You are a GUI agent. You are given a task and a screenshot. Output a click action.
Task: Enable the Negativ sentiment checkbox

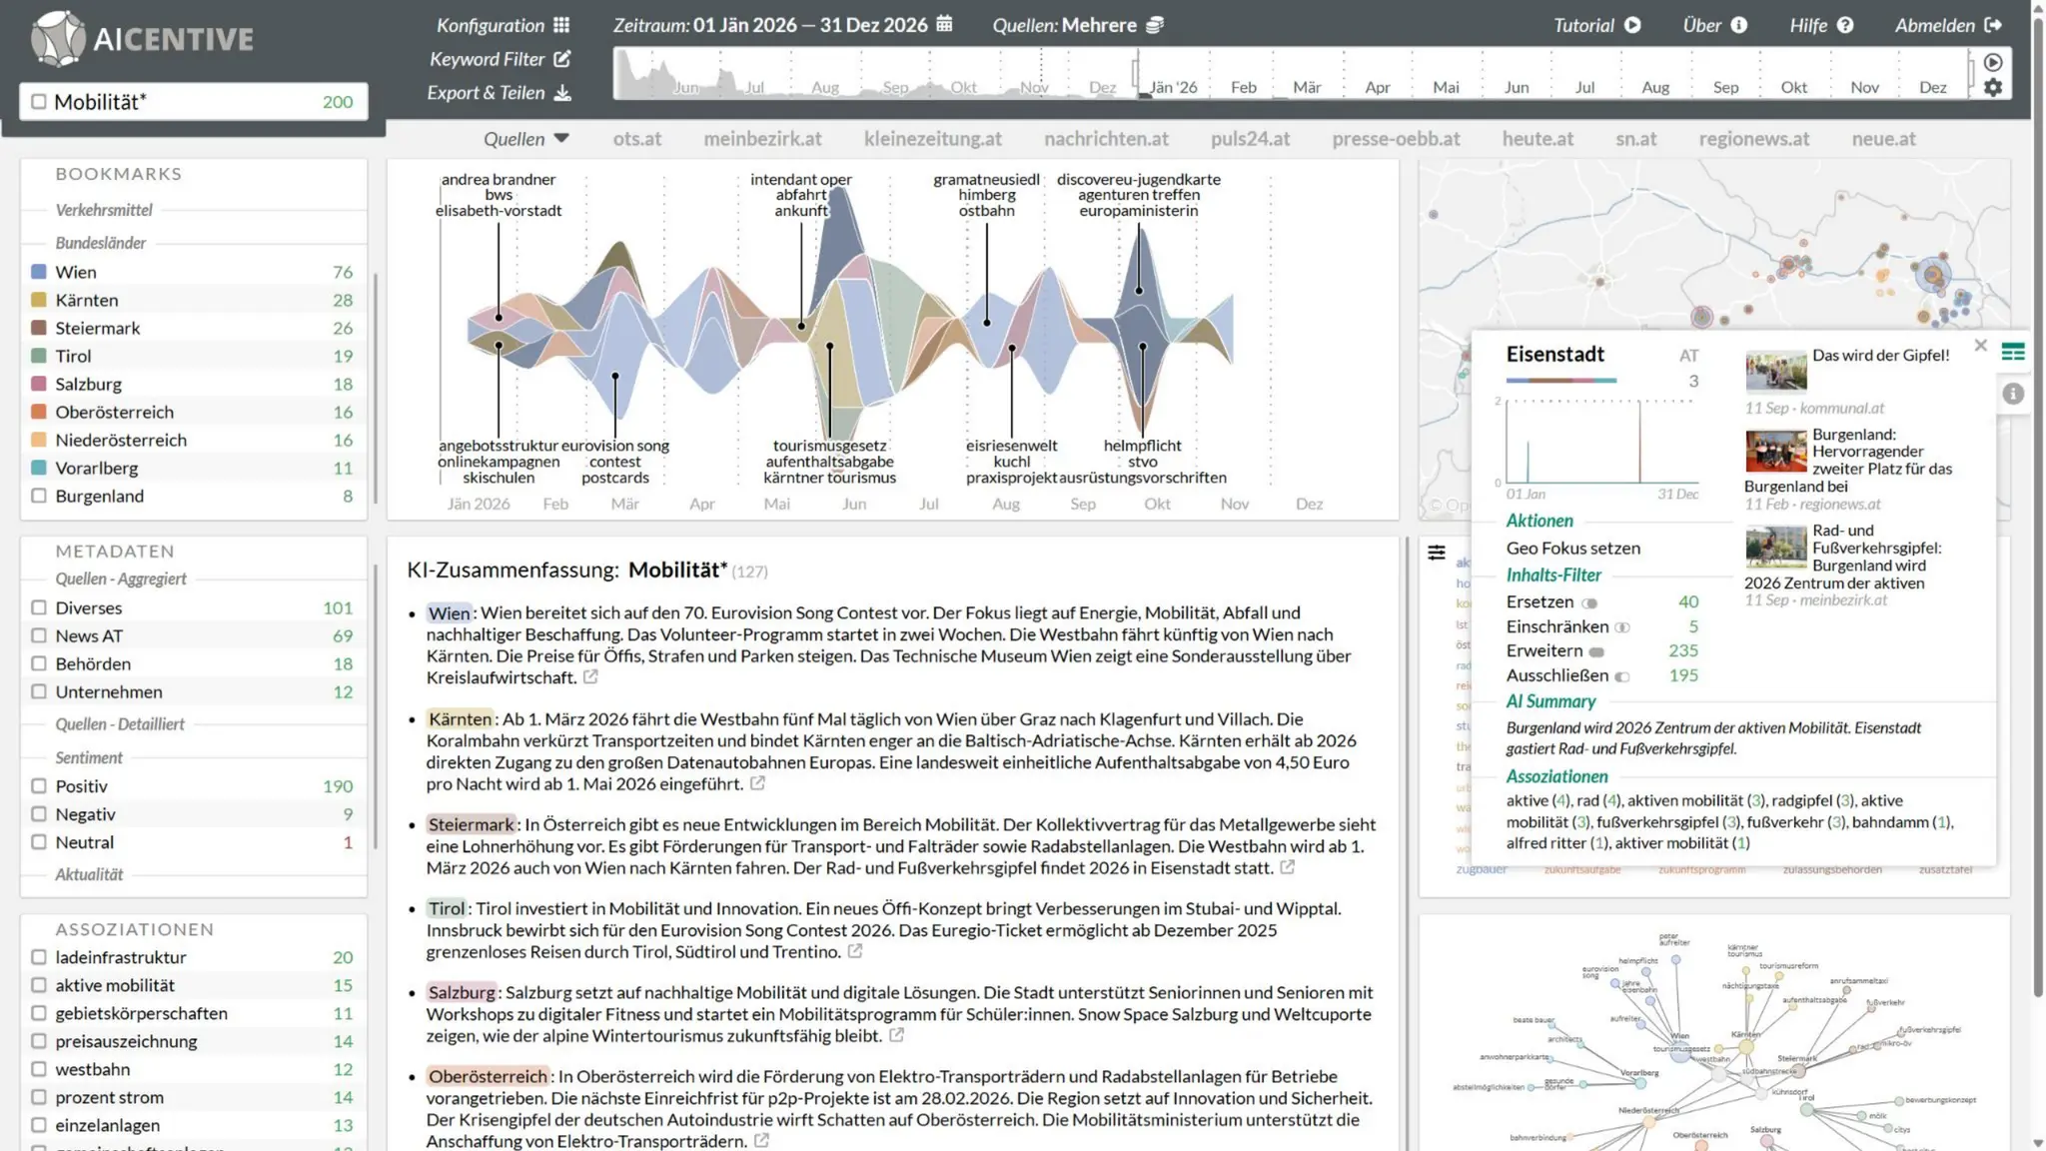(39, 814)
